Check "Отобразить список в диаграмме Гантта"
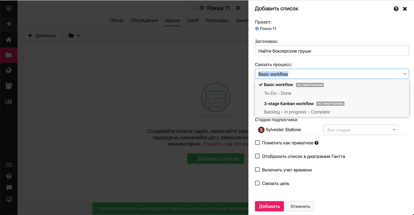 point(257,156)
